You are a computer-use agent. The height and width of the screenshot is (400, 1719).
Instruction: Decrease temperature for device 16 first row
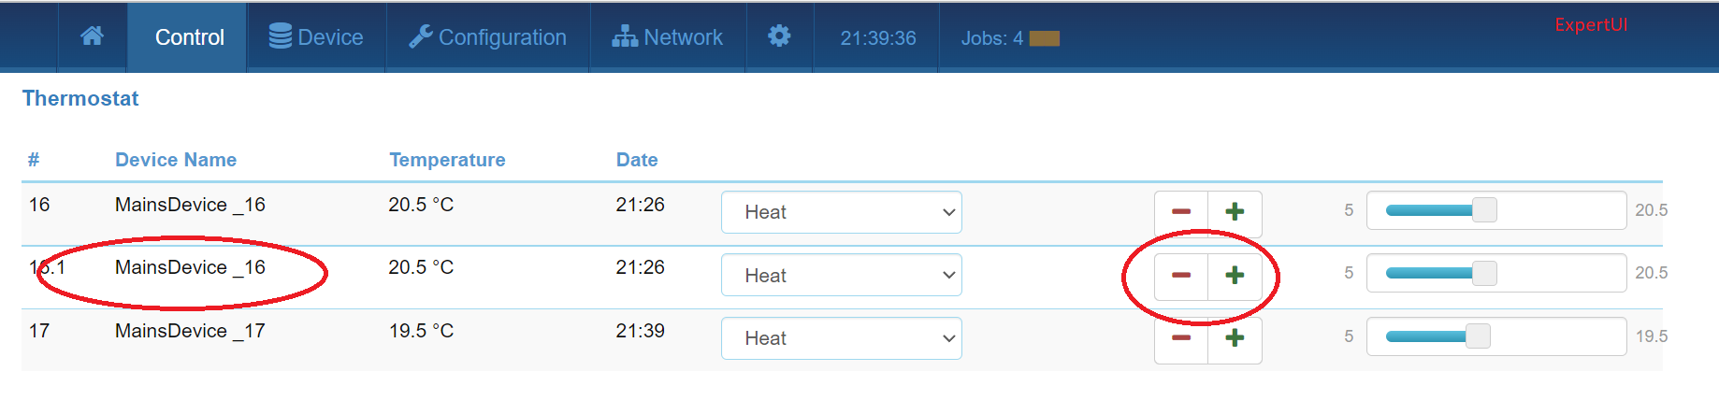(x=1181, y=212)
